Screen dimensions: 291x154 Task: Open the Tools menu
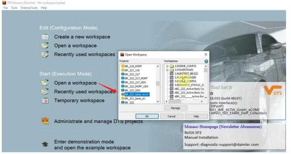click(x=14, y=8)
